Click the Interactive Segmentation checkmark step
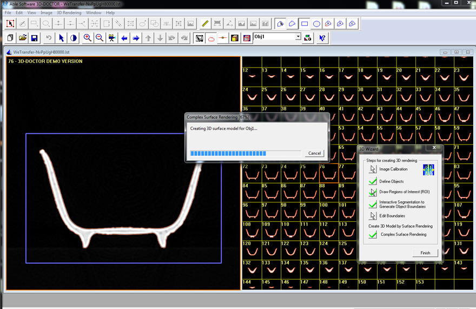476x309 pixels. coord(372,204)
